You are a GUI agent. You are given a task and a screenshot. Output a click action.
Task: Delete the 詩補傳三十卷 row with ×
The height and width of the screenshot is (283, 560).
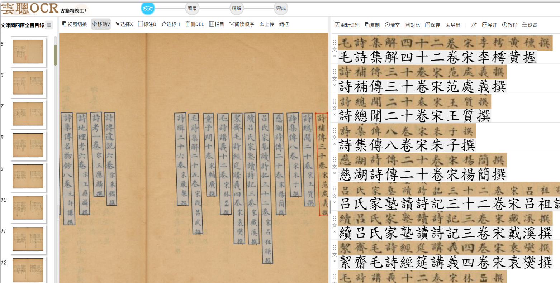click(334, 85)
